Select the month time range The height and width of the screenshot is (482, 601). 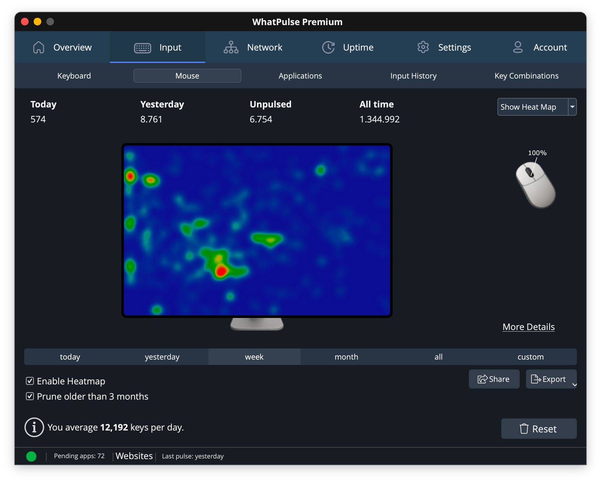point(346,357)
